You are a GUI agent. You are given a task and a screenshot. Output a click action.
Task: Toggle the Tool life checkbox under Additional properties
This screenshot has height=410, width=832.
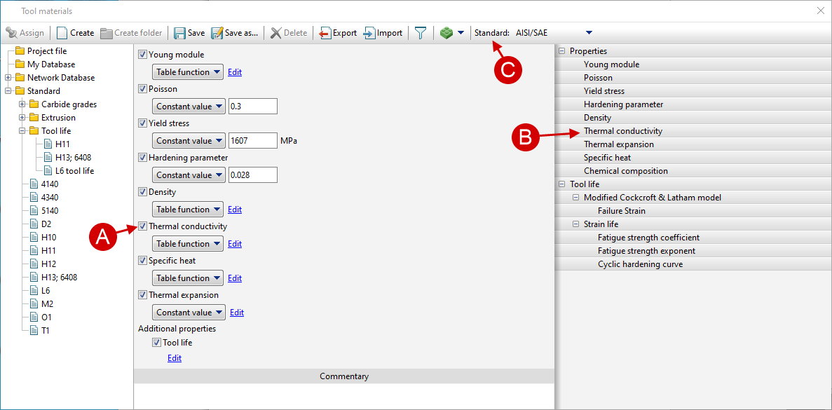click(x=157, y=342)
